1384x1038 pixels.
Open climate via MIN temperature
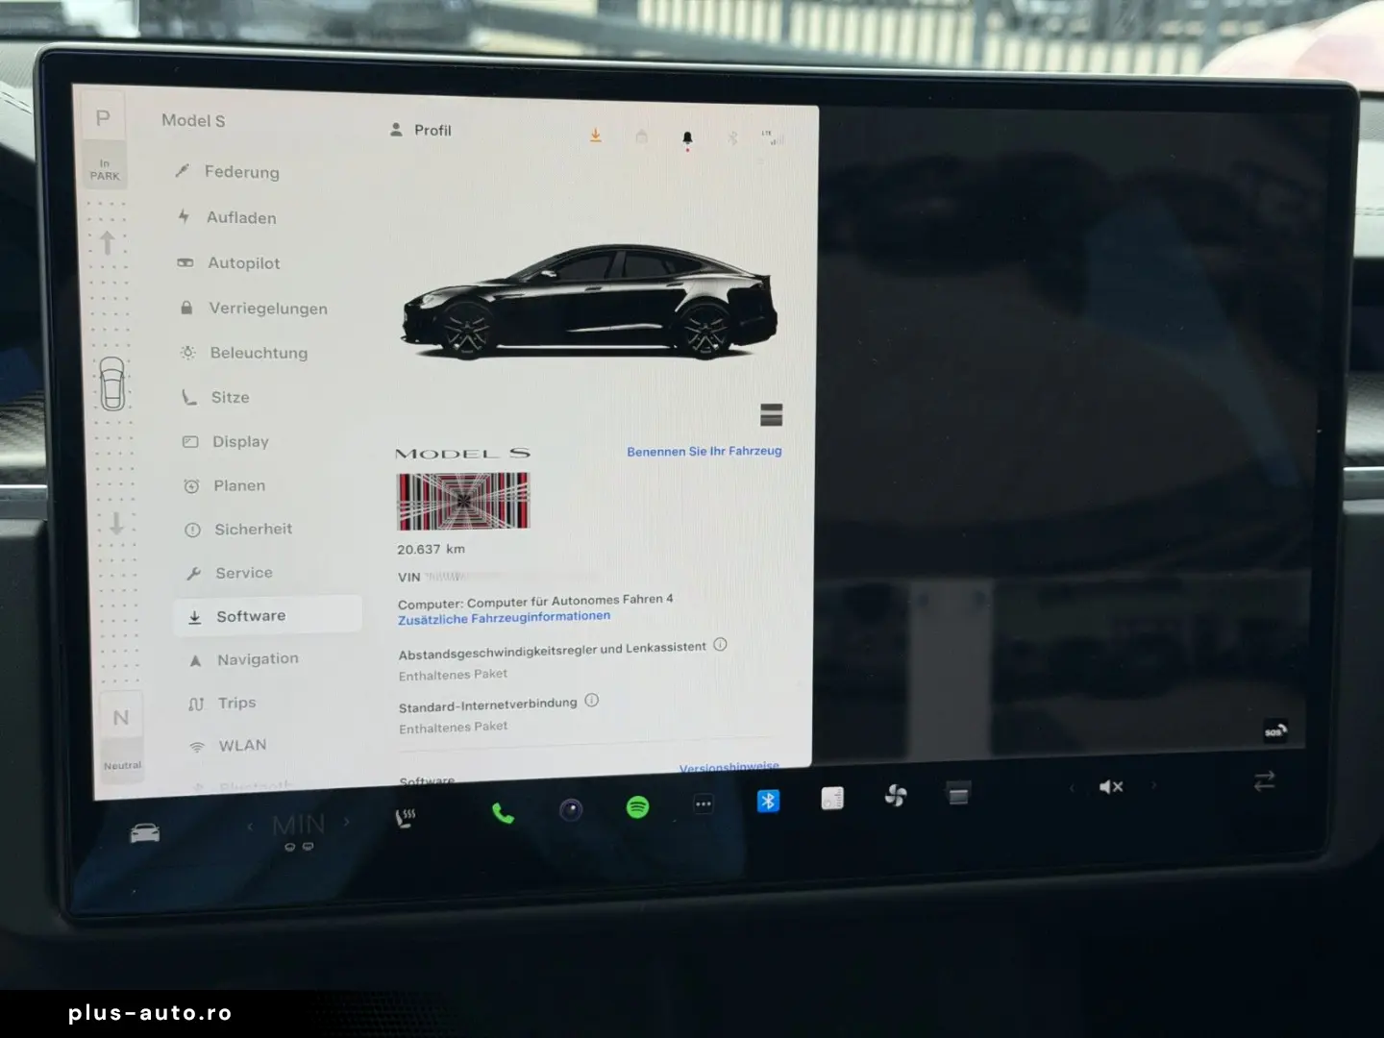[299, 825]
